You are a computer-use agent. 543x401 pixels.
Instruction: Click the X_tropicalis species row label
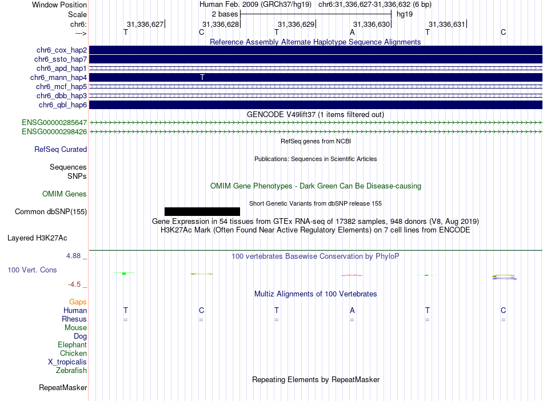pos(67,362)
